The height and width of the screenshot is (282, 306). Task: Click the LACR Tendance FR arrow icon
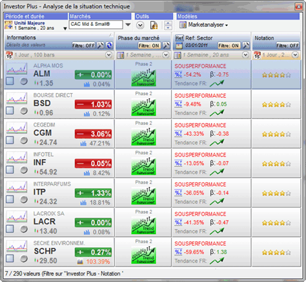click(x=217, y=232)
